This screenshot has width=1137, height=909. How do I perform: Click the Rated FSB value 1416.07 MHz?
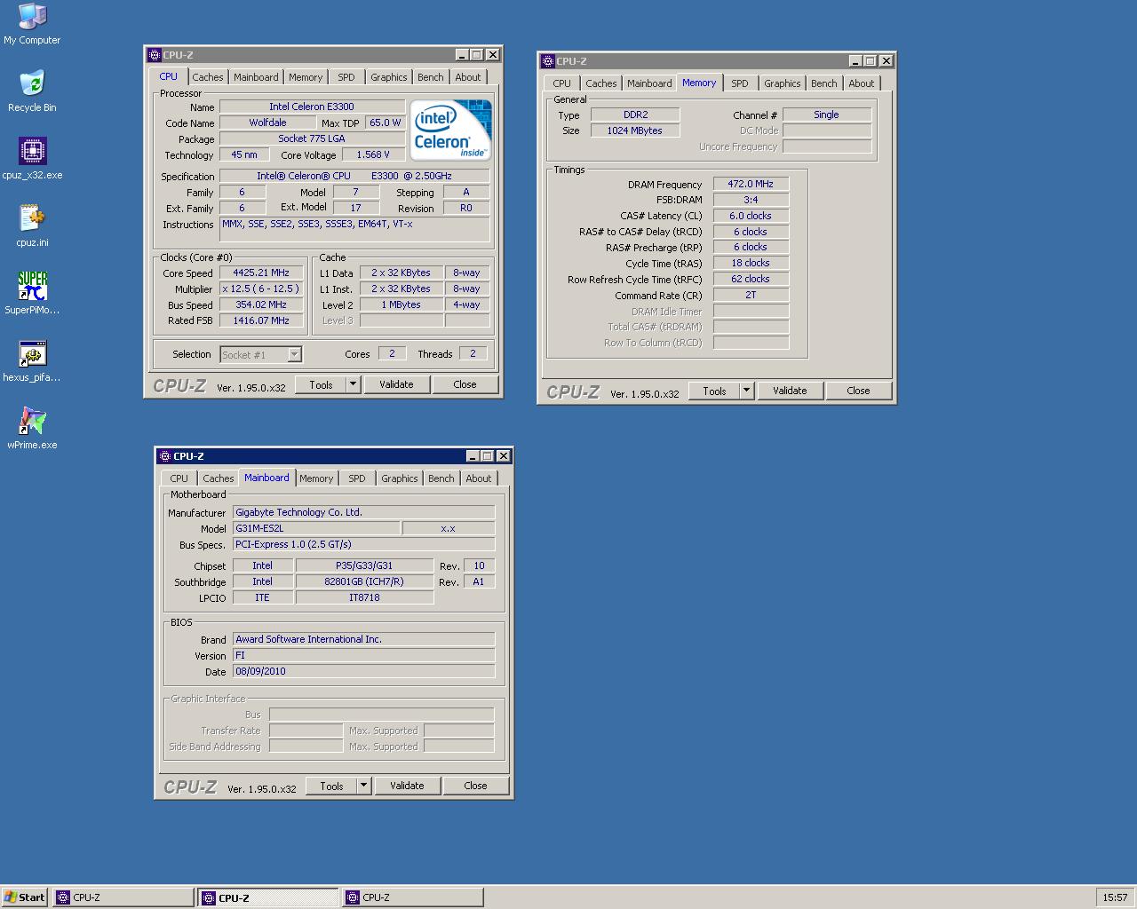click(261, 320)
